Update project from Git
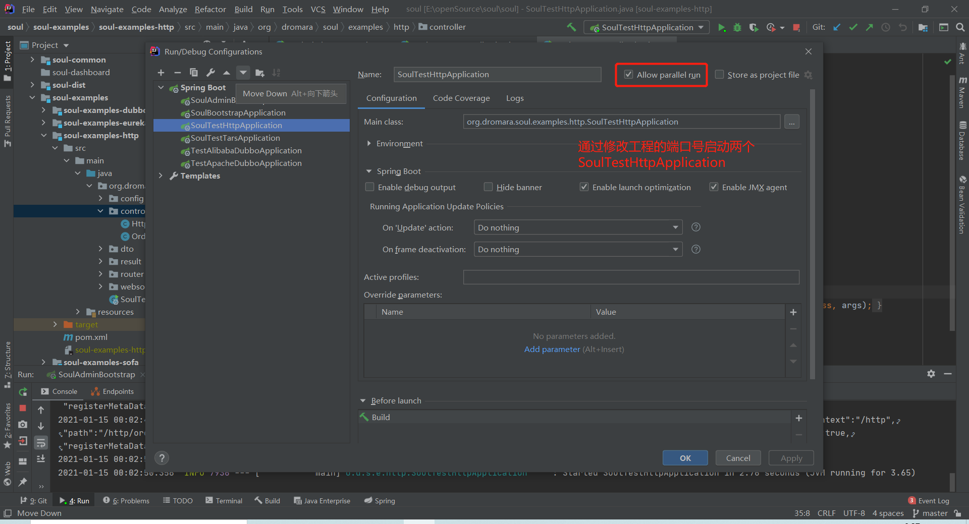This screenshot has width=969, height=524. tap(837, 27)
